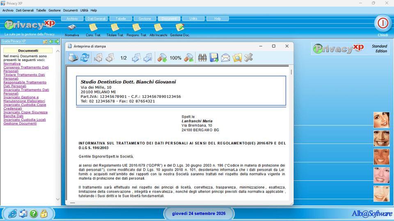Open the Gestione menu

point(55,10)
